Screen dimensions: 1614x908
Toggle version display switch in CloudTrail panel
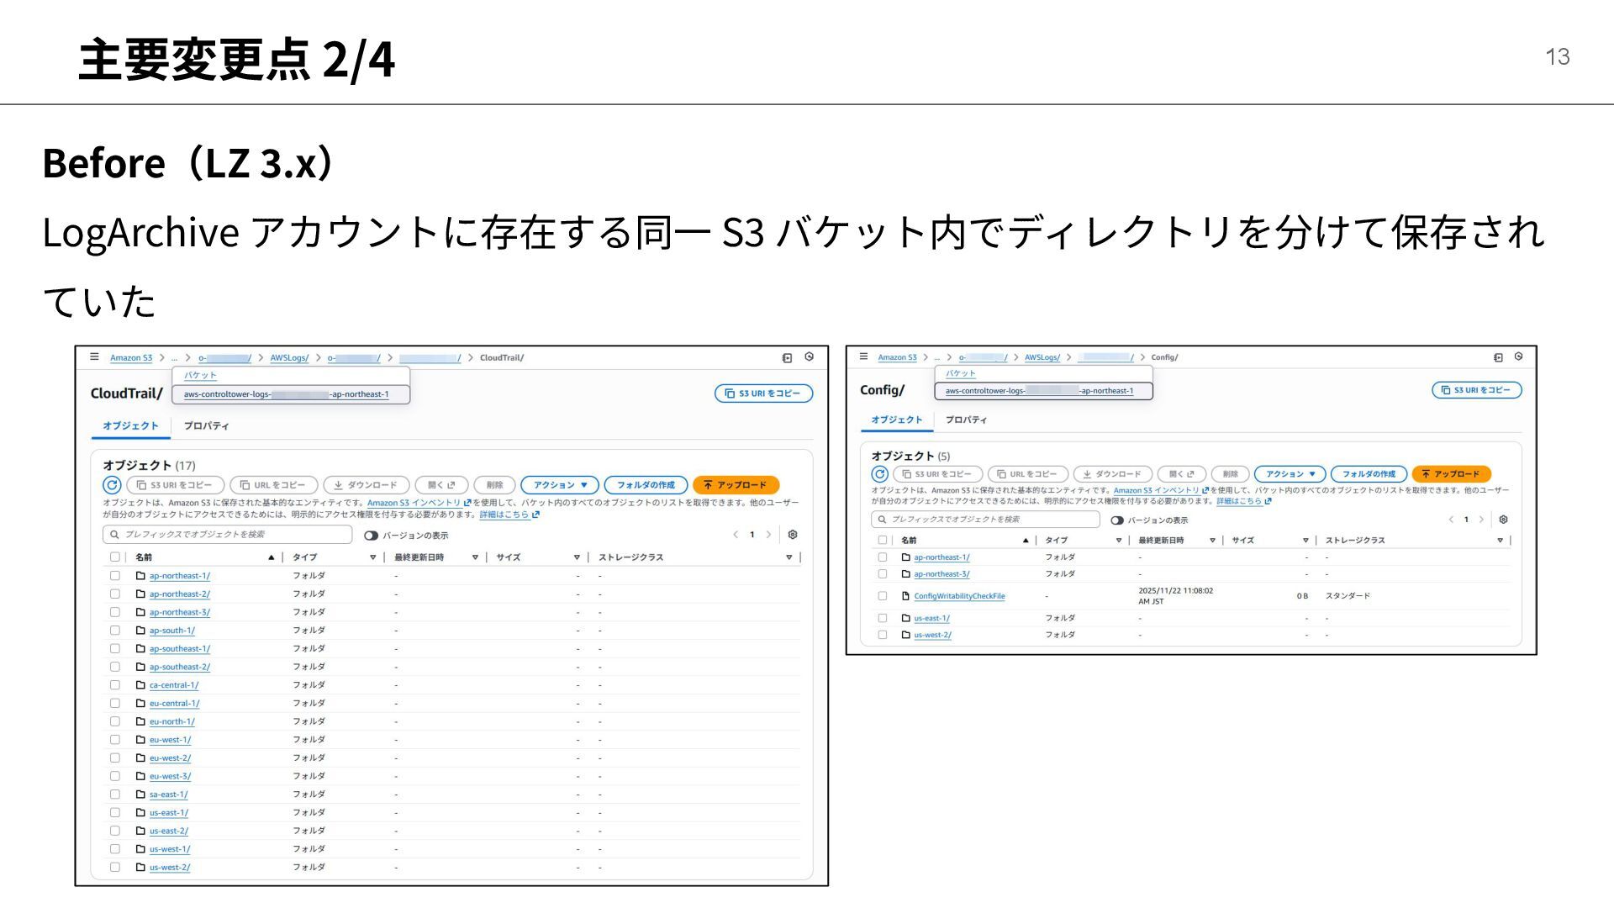(x=371, y=536)
